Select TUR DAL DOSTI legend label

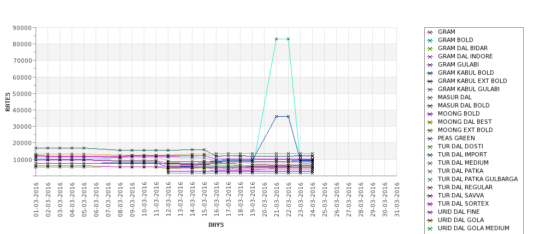click(x=460, y=146)
